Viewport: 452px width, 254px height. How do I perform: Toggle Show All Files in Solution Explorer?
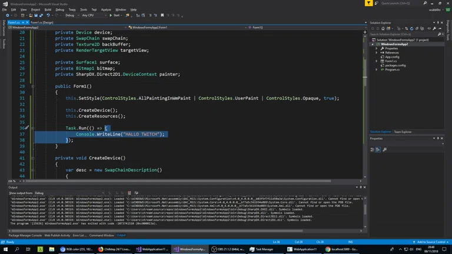(423, 28)
